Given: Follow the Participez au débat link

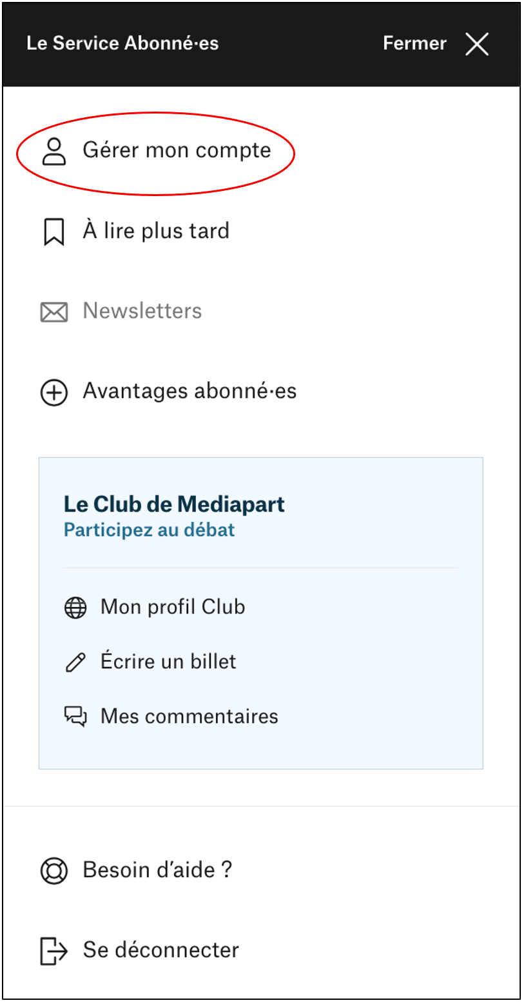Looking at the screenshot, I should (x=149, y=530).
